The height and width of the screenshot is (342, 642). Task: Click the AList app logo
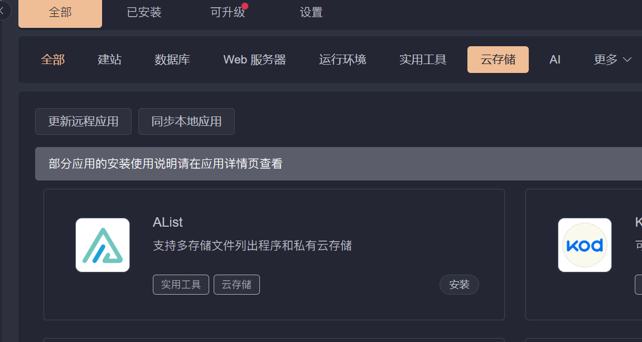pyautogui.click(x=103, y=245)
